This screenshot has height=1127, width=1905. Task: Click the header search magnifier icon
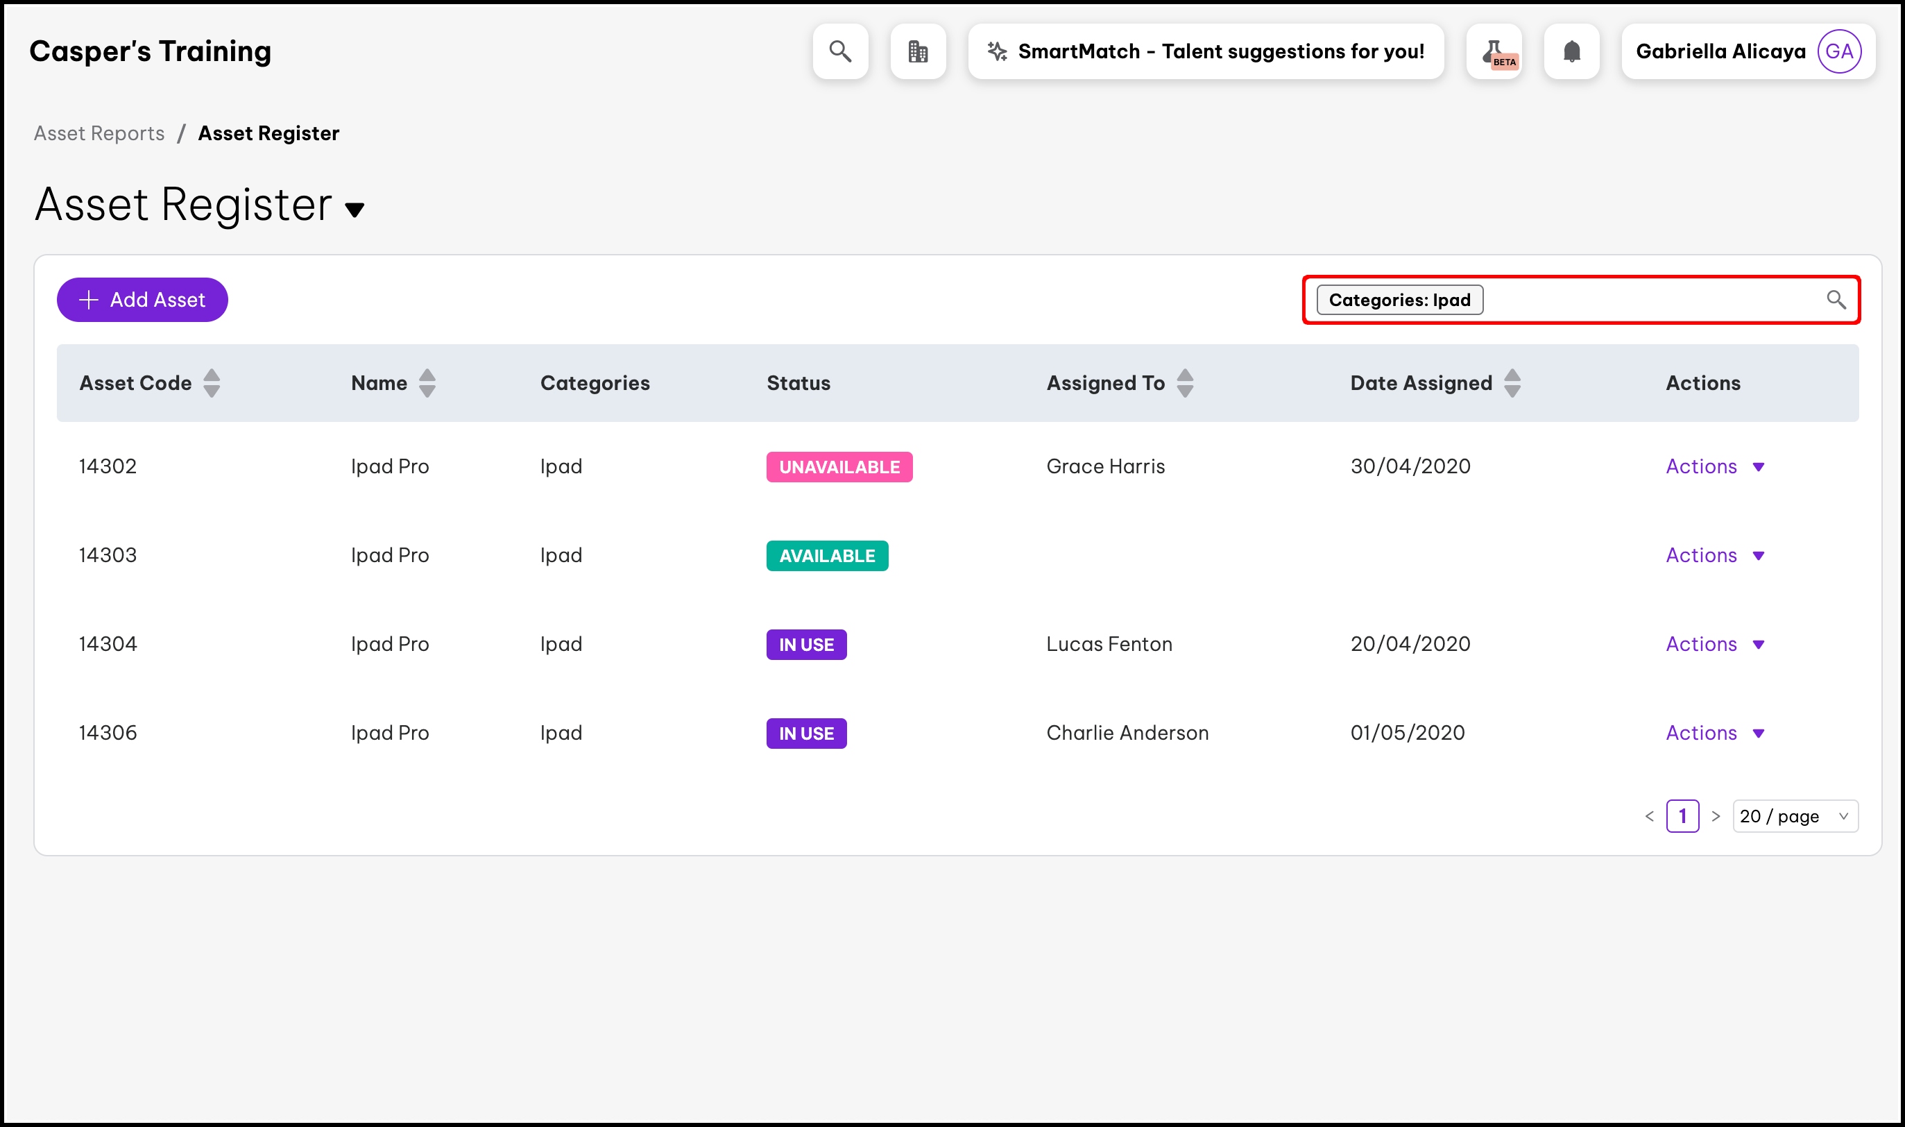[839, 51]
